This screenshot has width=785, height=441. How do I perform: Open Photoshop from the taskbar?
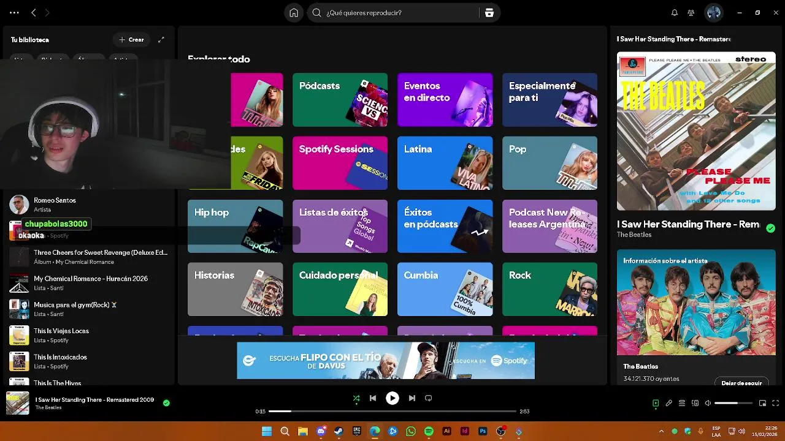(x=483, y=431)
